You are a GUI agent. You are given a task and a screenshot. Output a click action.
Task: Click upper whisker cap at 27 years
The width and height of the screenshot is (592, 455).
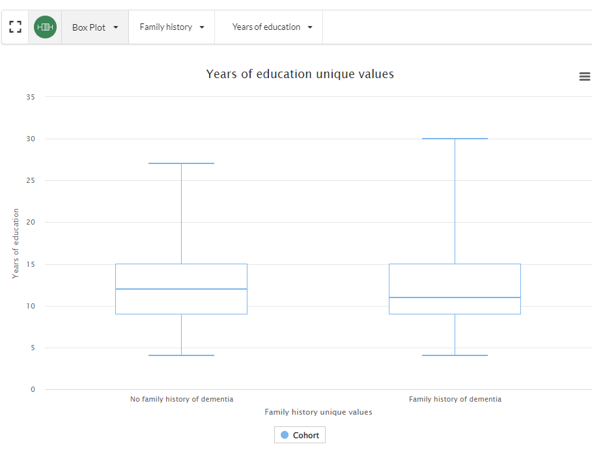click(181, 163)
